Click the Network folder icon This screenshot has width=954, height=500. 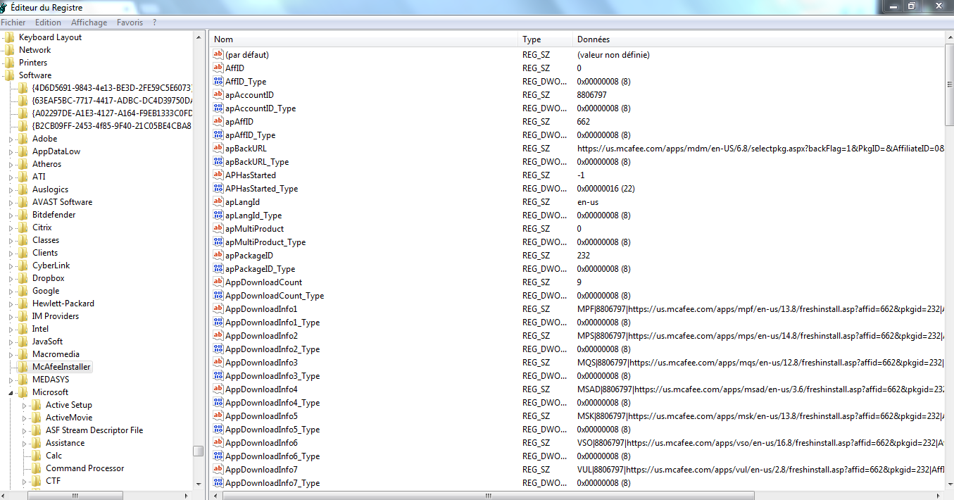[x=9, y=50]
